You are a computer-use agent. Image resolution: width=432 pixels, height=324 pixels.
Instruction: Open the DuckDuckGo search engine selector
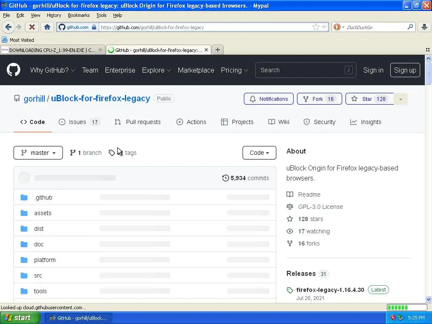click(x=339, y=27)
